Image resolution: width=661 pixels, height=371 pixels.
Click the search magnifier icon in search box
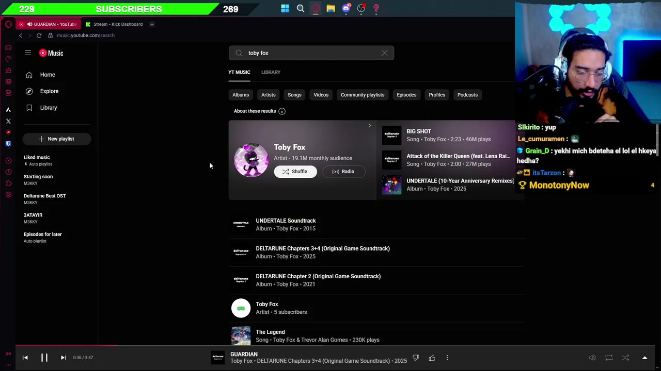239,53
